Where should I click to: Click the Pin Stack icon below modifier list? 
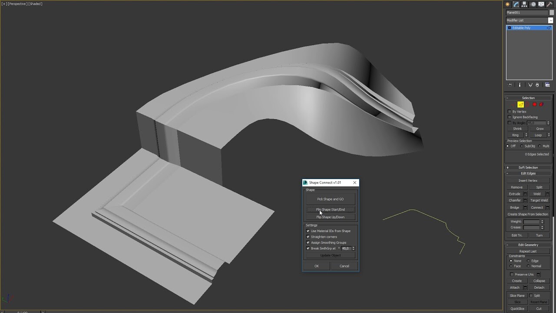[510, 85]
